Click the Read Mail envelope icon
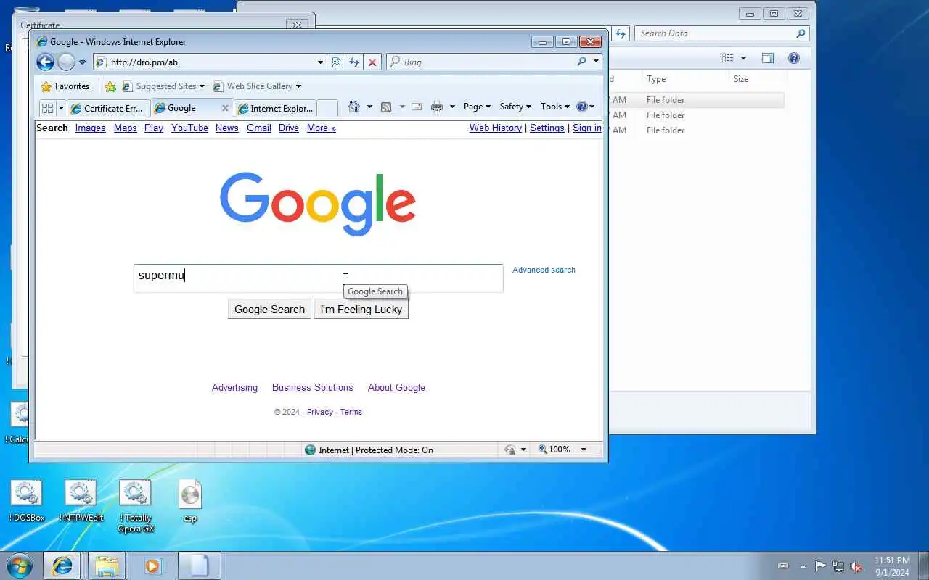Viewport: 929px width, 580px height. pos(417,107)
